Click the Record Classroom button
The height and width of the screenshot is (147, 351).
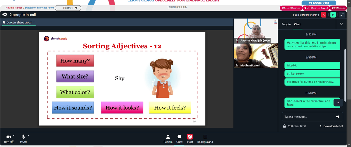291,8
